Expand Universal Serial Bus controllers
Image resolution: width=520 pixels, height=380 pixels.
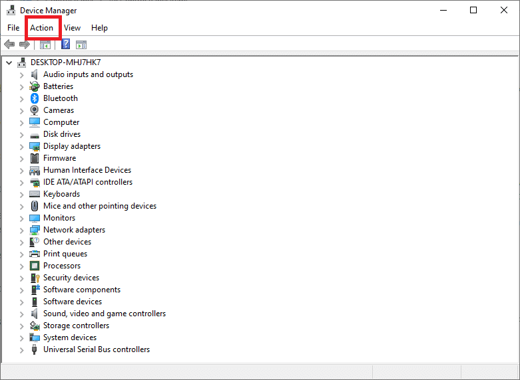coord(21,349)
